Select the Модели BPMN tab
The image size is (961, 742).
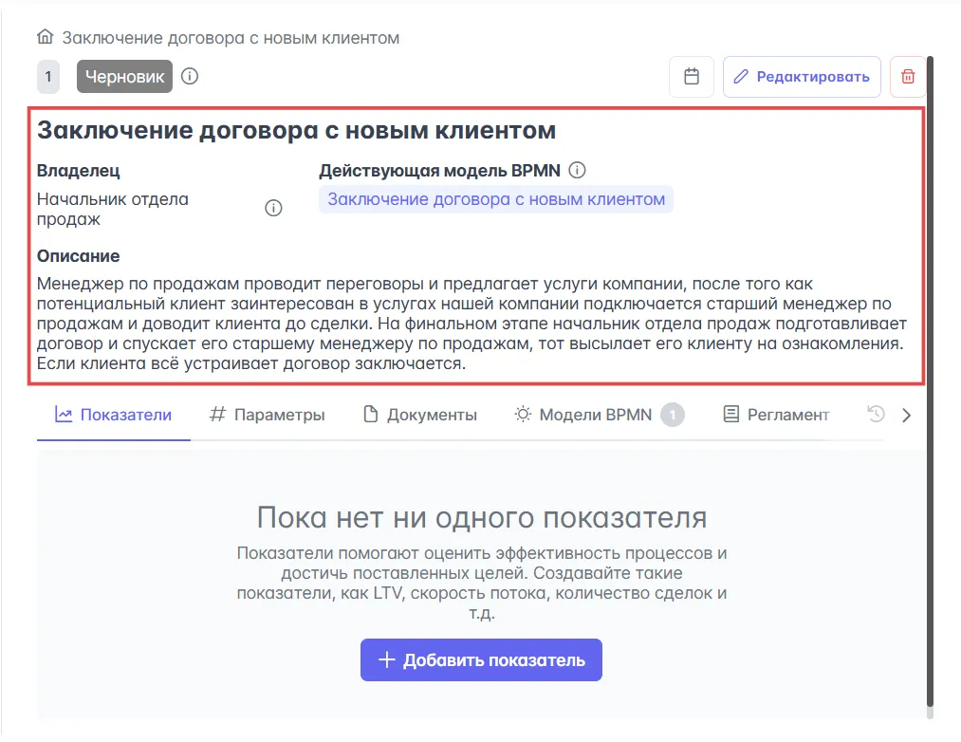pos(598,415)
